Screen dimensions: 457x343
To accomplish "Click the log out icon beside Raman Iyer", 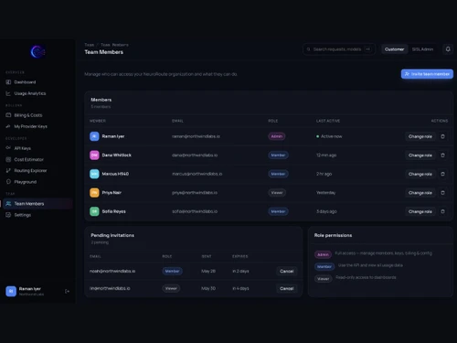I will [x=67, y=292].
